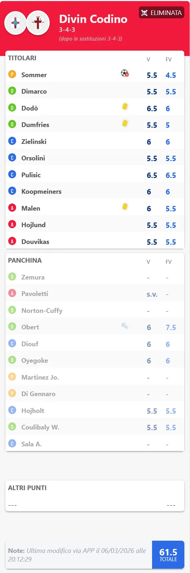Click the Altri Punti section header

27,488
